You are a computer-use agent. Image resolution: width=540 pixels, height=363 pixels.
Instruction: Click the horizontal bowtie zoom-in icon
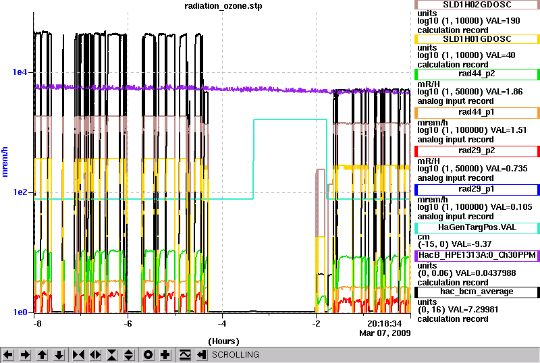point(78,355)
